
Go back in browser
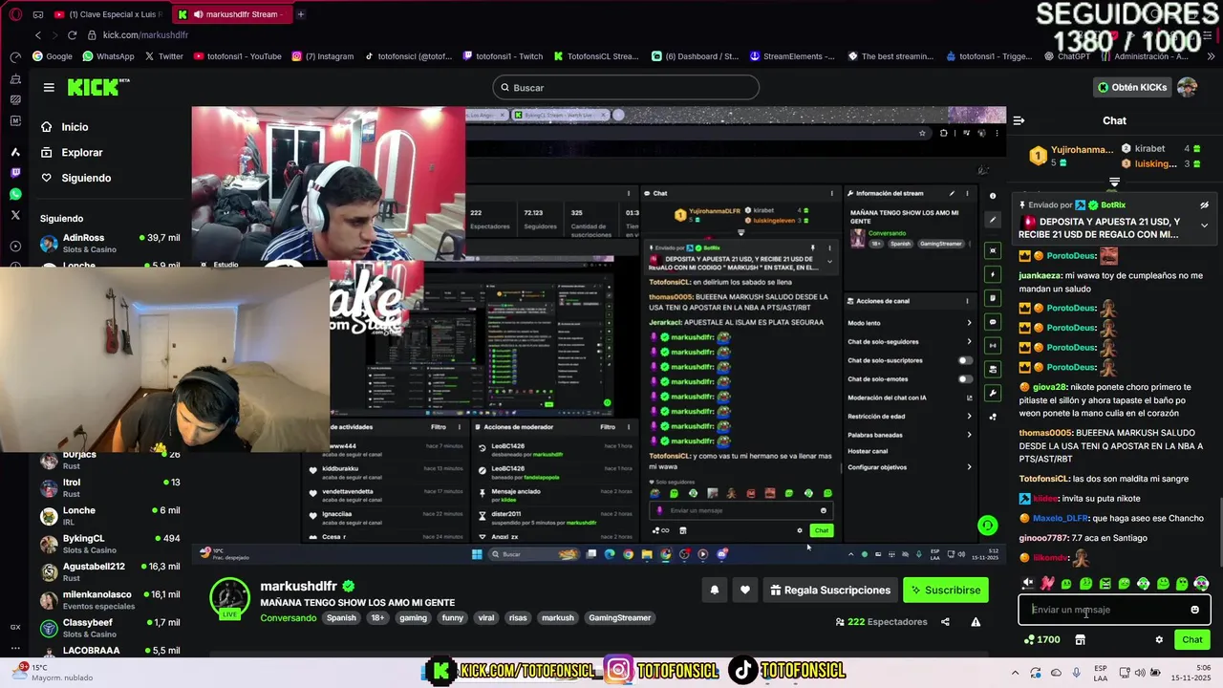point(38,34)
